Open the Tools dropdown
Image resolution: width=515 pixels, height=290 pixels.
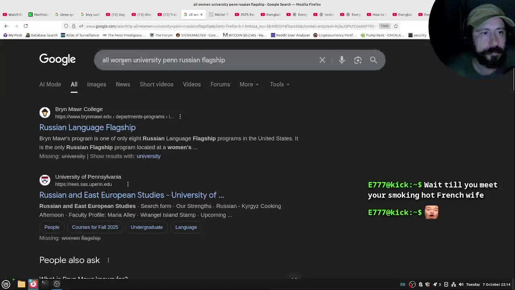pos(280,85)
